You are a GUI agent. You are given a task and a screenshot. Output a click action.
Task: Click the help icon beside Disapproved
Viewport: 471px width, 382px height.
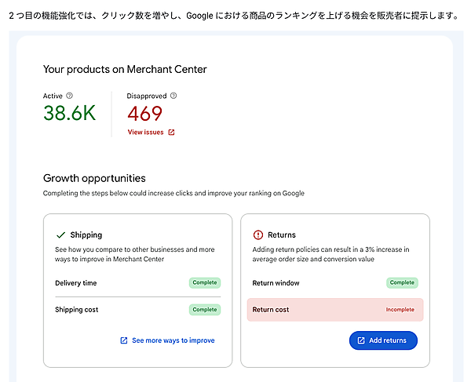(173, 96)
